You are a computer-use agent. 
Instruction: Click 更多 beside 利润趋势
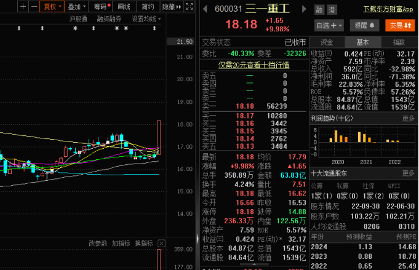[x=409, y=118]
